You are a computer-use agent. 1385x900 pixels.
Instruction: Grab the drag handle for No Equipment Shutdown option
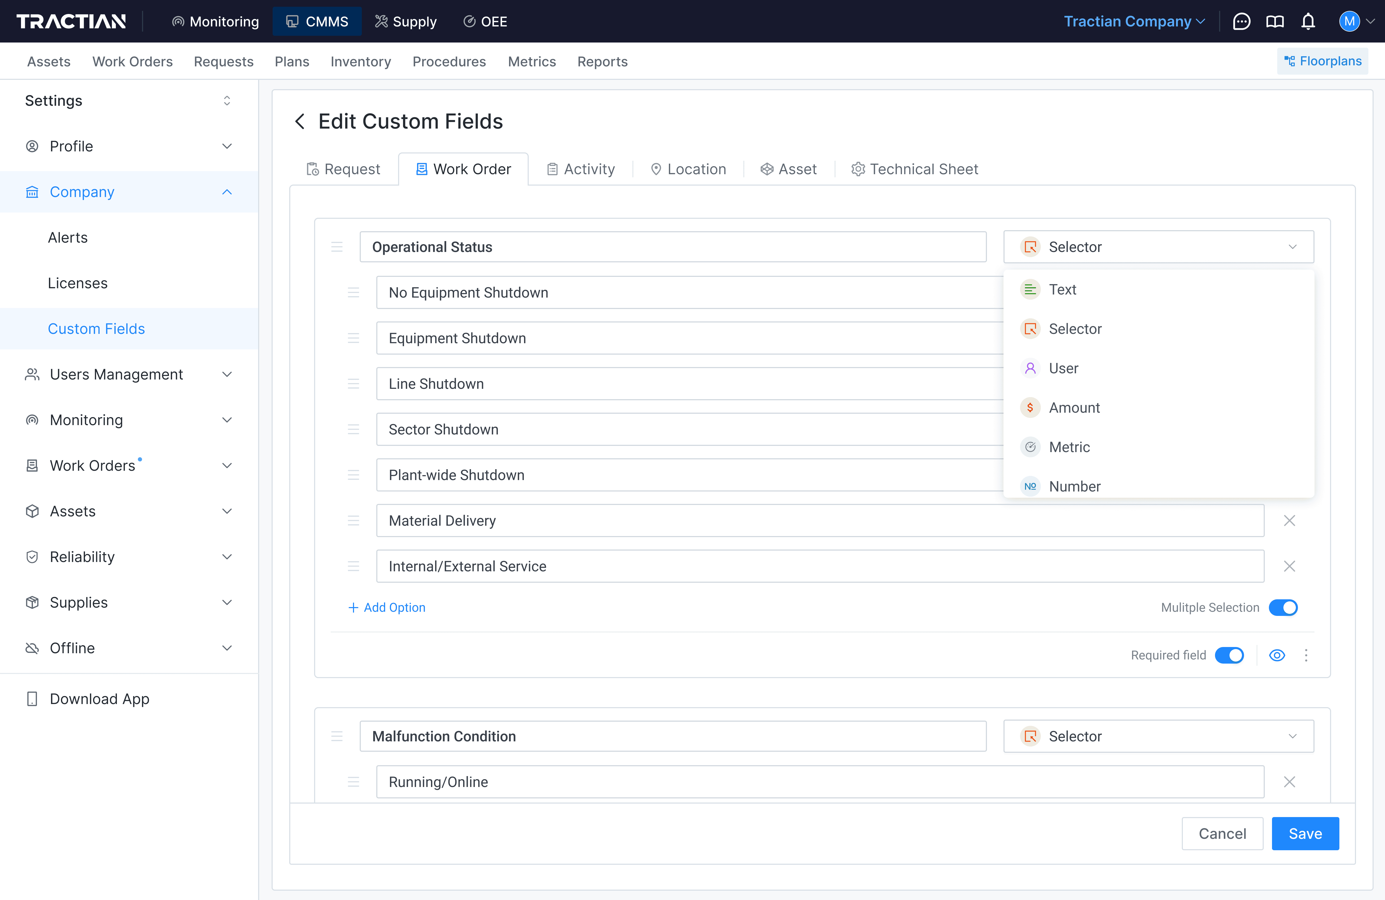[x=353, y=292]
